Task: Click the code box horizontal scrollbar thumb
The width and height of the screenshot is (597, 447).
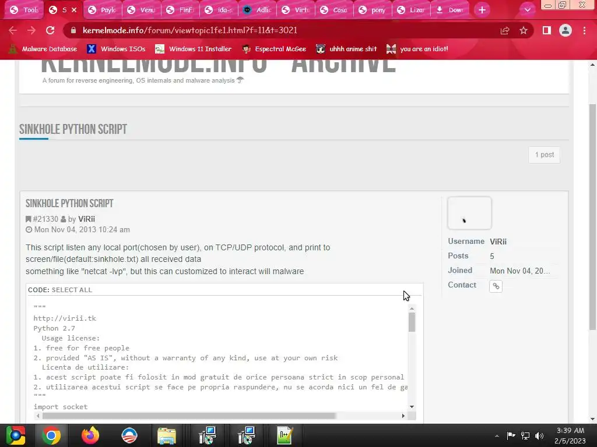Action: [189, 416]
